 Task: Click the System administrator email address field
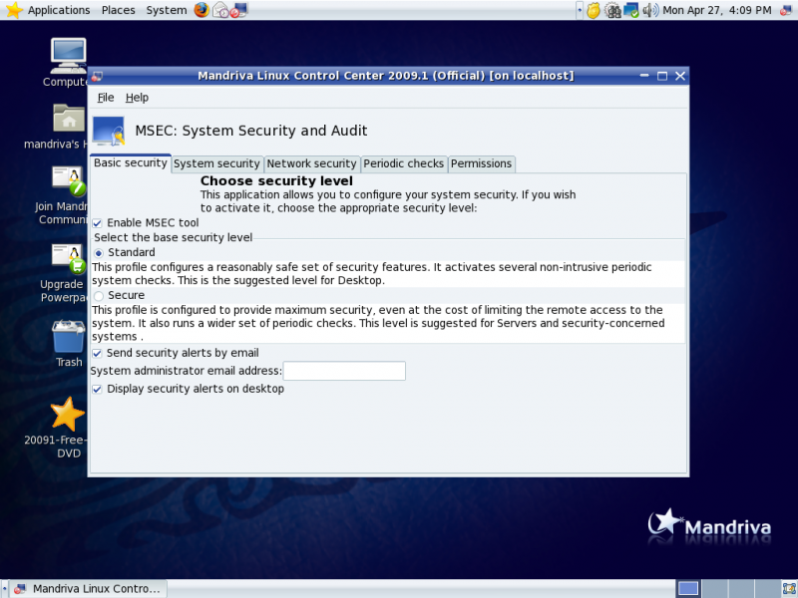[x=344, y=371]
